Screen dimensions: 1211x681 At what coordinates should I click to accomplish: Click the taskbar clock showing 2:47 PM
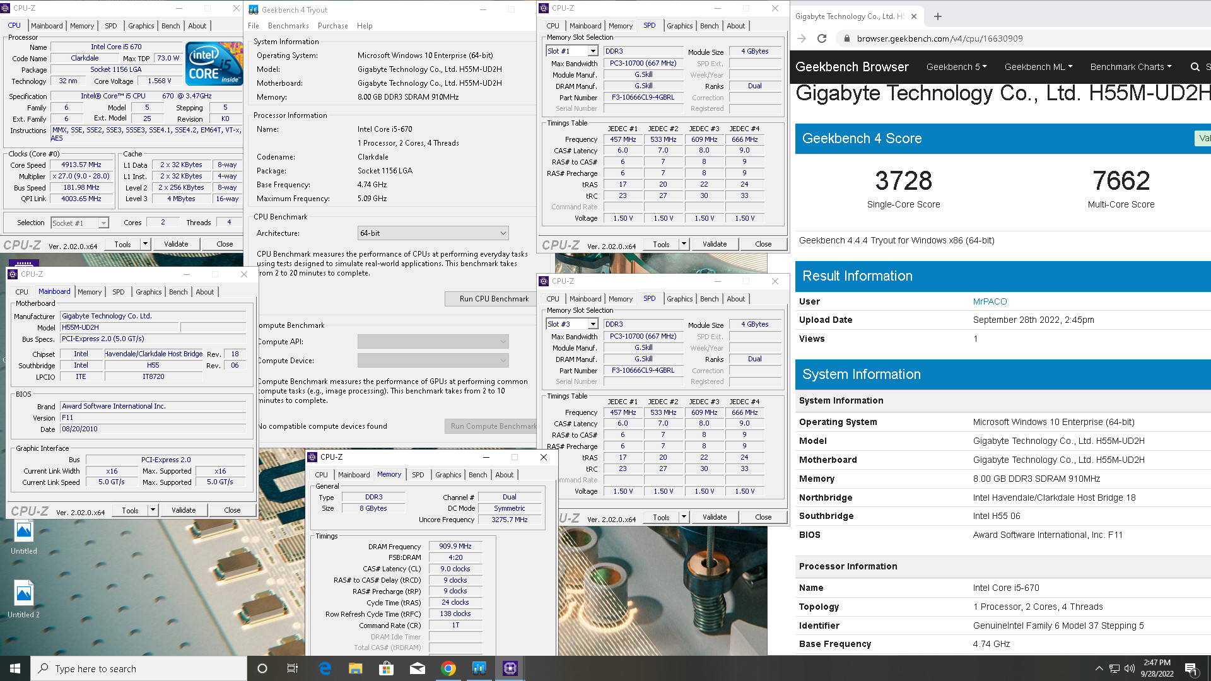[x=1157, y=668]
